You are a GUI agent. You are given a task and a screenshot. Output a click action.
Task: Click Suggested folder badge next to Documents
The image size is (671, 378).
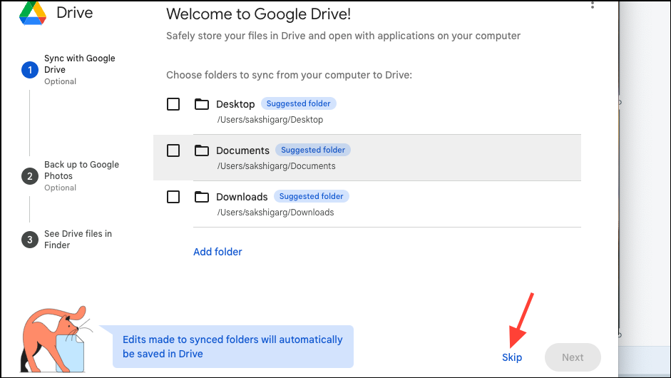pyautogui.click(x=313, y=150)
